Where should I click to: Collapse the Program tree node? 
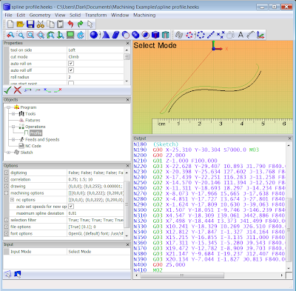click(x=8, y=107)
